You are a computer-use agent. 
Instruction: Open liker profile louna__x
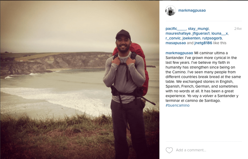tap(220, 33)
